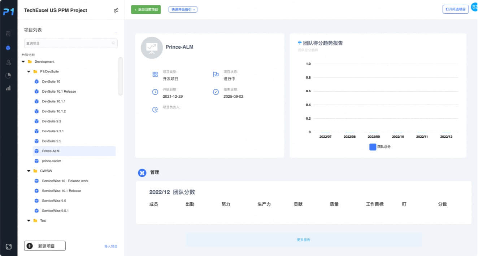
Task: Select Prince-ALM in project tree
Action: (74, 151)
